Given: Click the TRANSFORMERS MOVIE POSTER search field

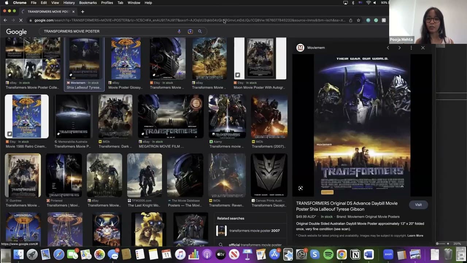Looking at the screenshot, I should [109, 31].
